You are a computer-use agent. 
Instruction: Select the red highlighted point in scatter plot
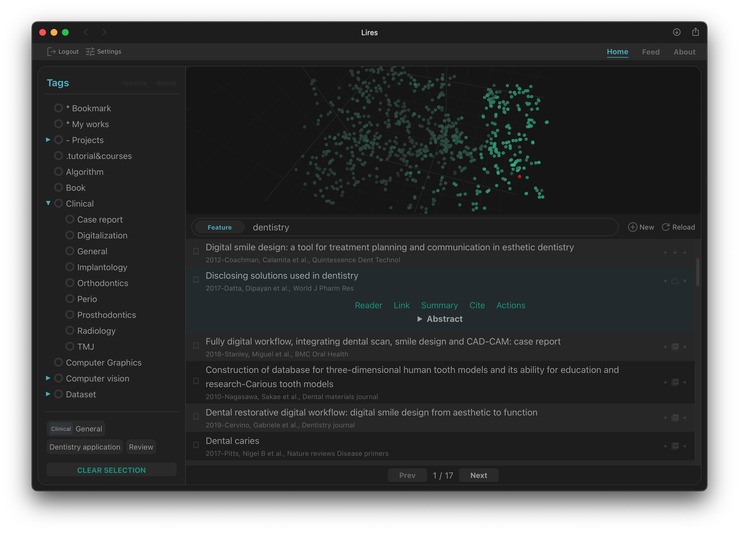pos(519,177)
